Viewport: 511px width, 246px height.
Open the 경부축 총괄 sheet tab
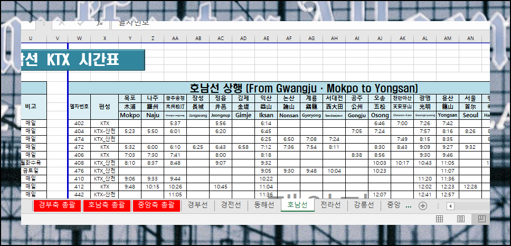57,205
